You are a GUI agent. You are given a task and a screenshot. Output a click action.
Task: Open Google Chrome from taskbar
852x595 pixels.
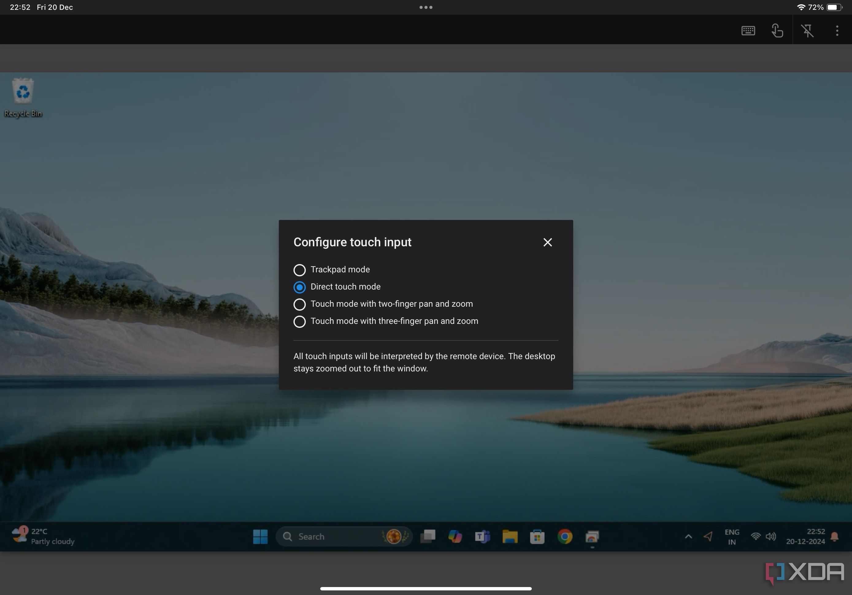point(565,536)
